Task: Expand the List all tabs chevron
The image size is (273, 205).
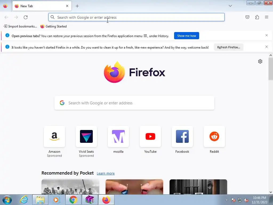Action: tap(230, 6)
